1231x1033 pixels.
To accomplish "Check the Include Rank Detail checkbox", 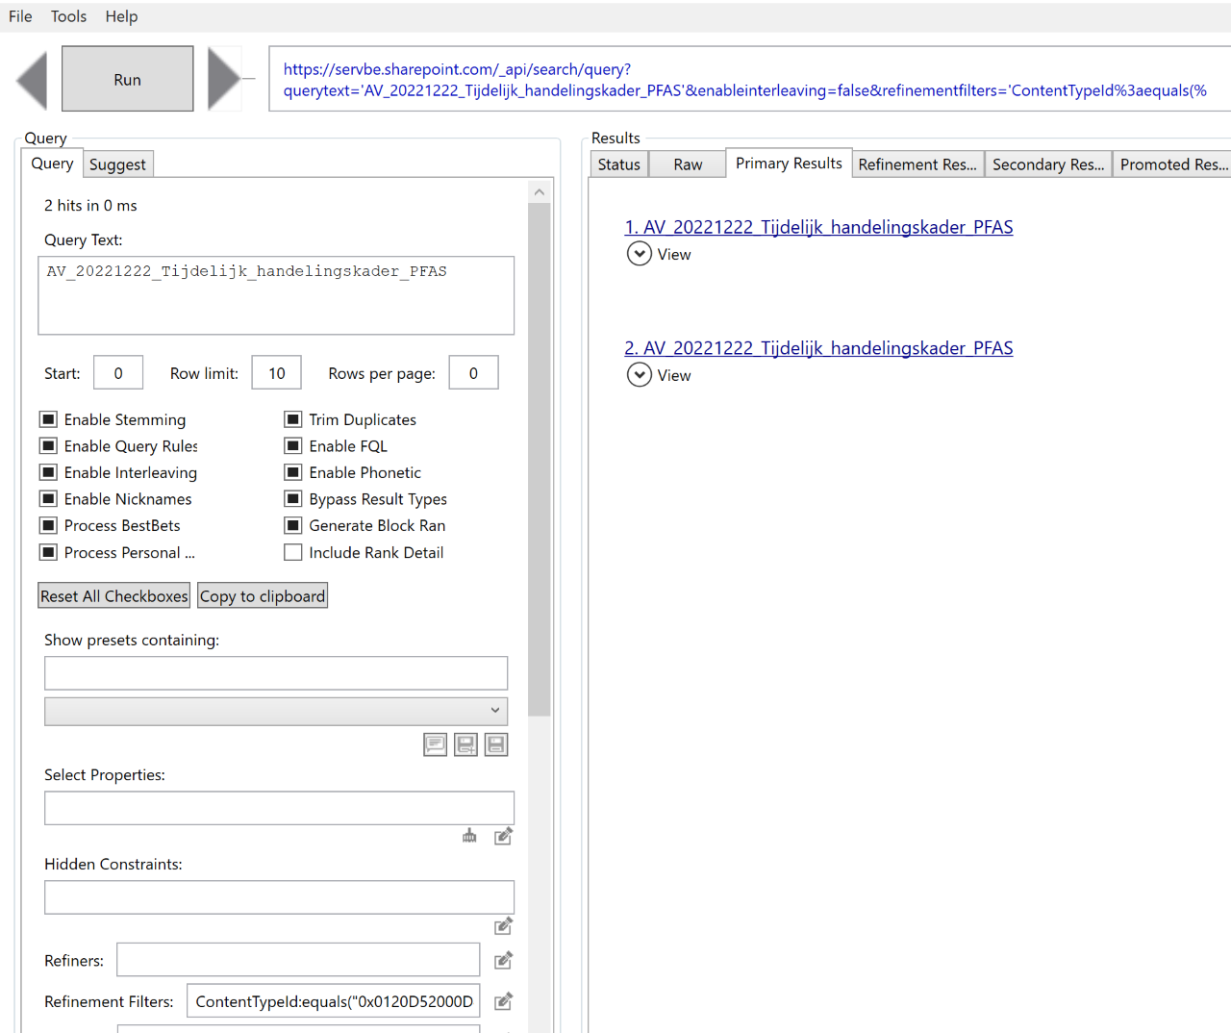I will coord(293,552).
